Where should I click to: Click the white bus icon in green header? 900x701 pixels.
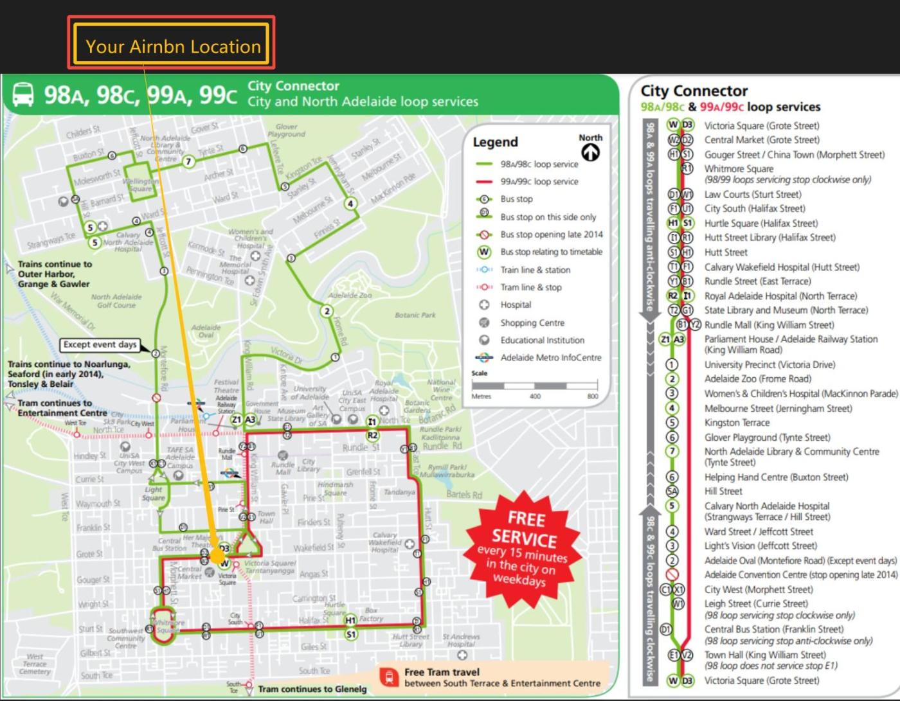[24, 95]
